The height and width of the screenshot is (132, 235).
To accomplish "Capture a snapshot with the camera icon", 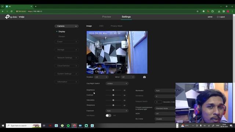I will (x=144, y=77).
